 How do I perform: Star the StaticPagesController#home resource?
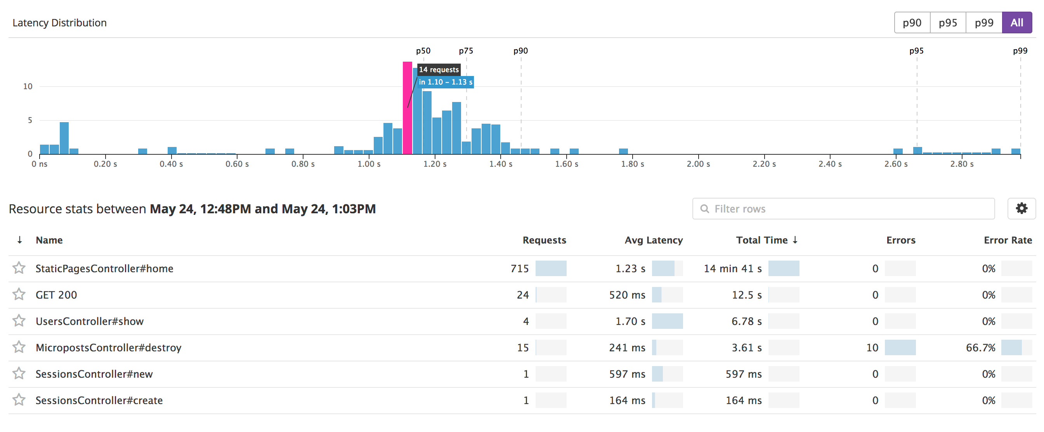point(19,268)
